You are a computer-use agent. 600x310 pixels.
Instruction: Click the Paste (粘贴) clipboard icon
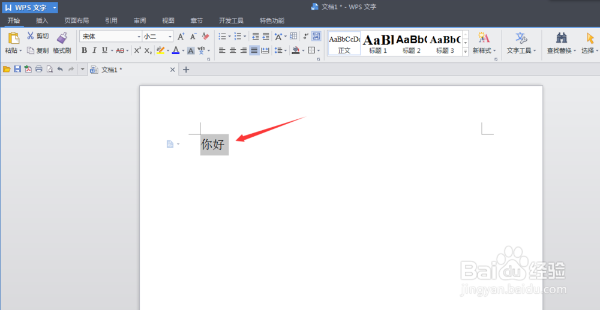coord(14,38)
